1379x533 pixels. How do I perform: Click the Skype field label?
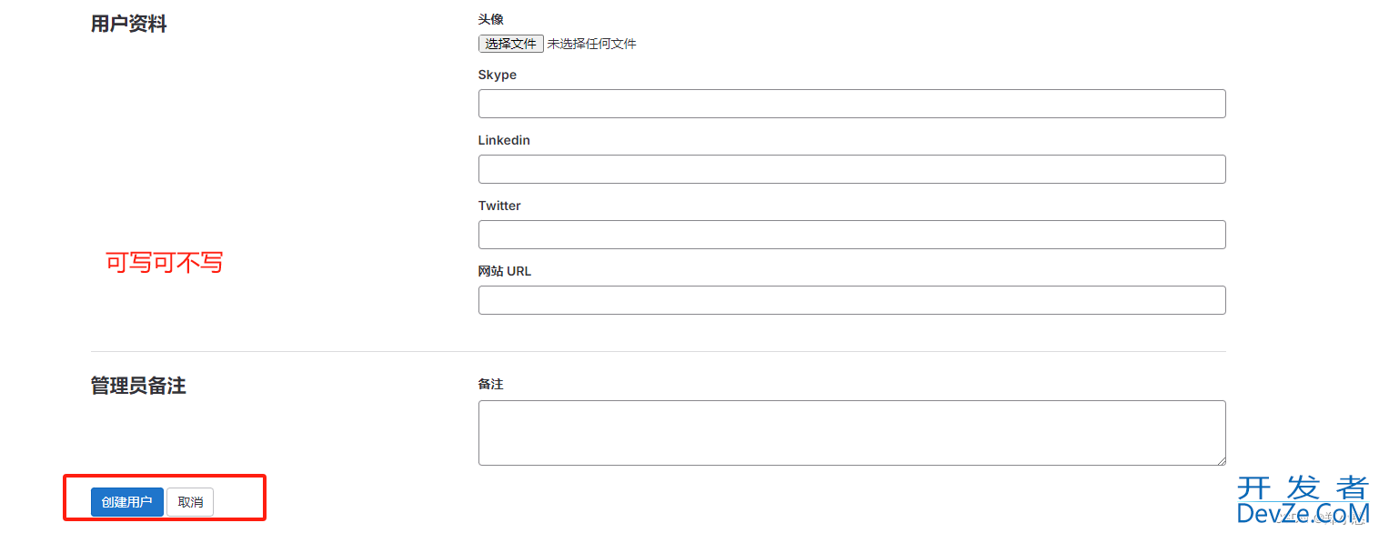tap(498, 75)
